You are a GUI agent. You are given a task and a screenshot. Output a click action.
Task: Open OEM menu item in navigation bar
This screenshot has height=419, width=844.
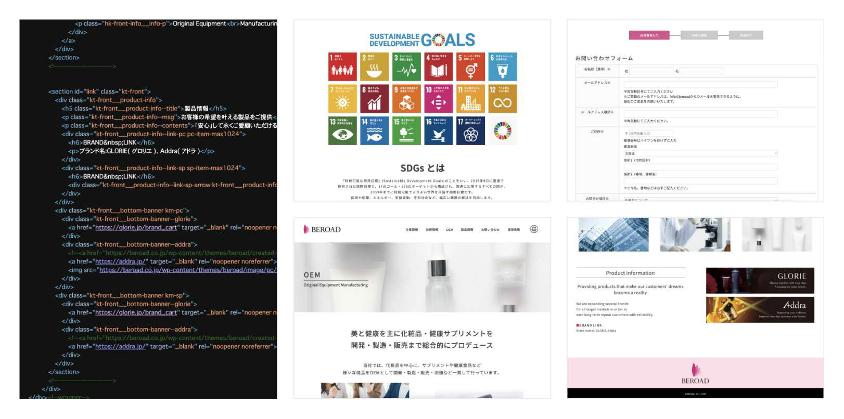(x=449, y=230)
